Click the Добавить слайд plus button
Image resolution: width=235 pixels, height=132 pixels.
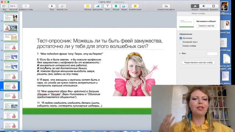26,6
